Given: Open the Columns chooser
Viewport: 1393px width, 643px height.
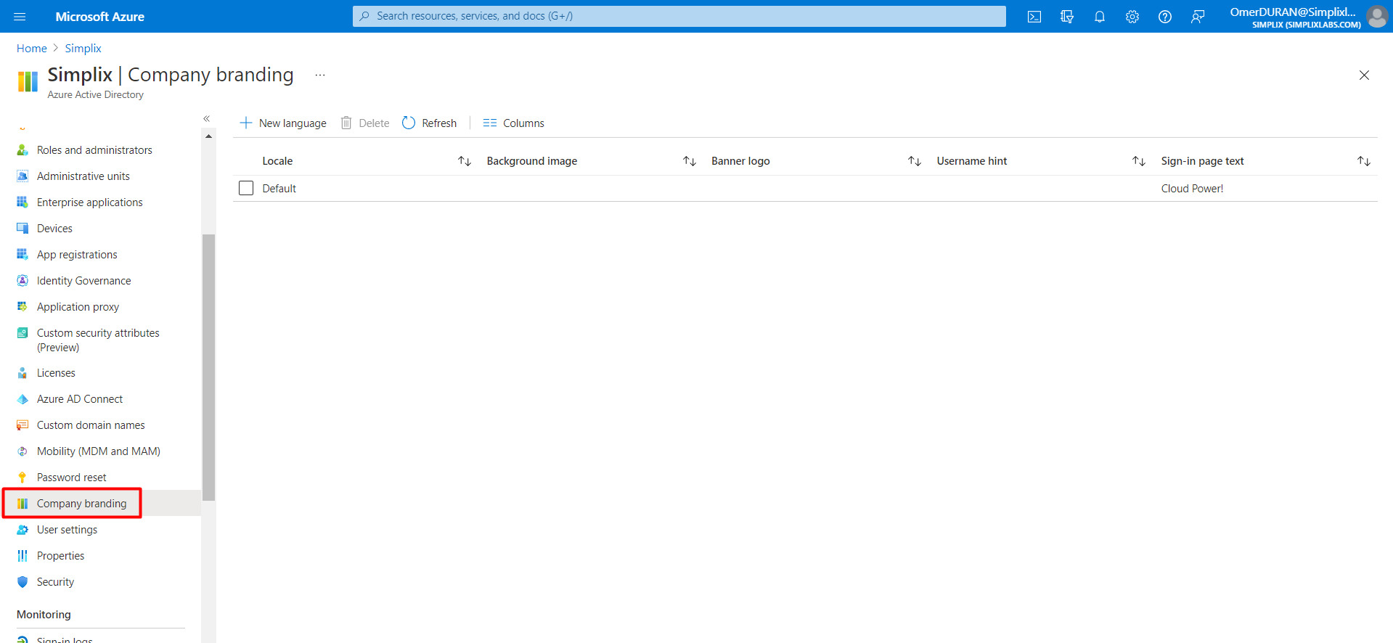Looking at the screenshot, I should 513,123.
